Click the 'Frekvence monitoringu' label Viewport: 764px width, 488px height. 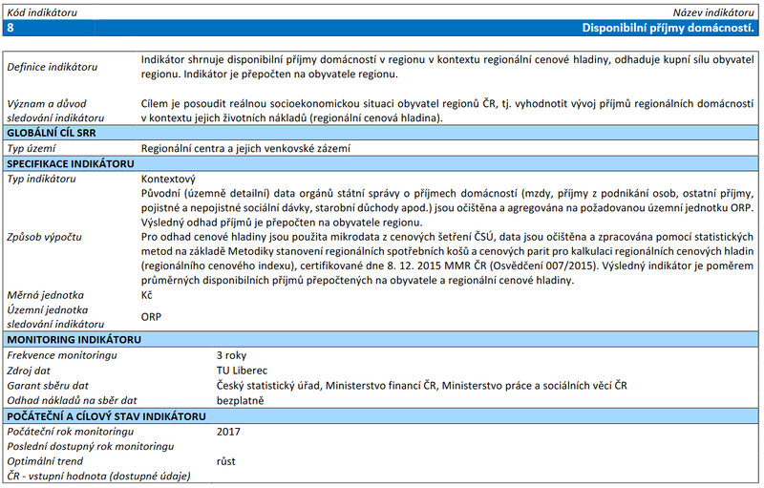(x=62, y=355)
